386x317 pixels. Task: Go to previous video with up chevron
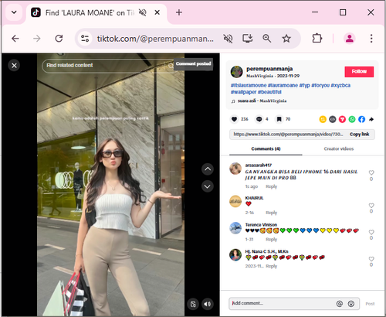tap(208, 169)
